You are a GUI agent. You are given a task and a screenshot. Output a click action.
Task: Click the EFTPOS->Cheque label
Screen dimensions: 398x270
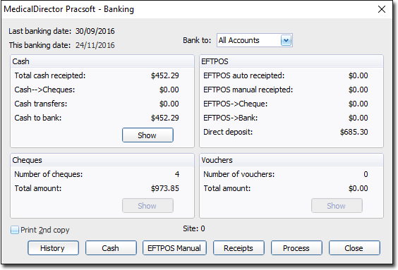[x=235, y=104]
